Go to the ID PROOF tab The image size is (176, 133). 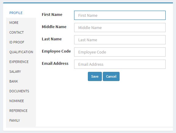click(17, 42)
